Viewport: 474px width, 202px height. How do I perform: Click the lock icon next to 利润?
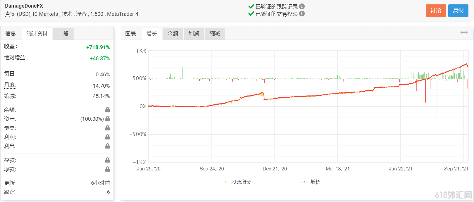108,137
